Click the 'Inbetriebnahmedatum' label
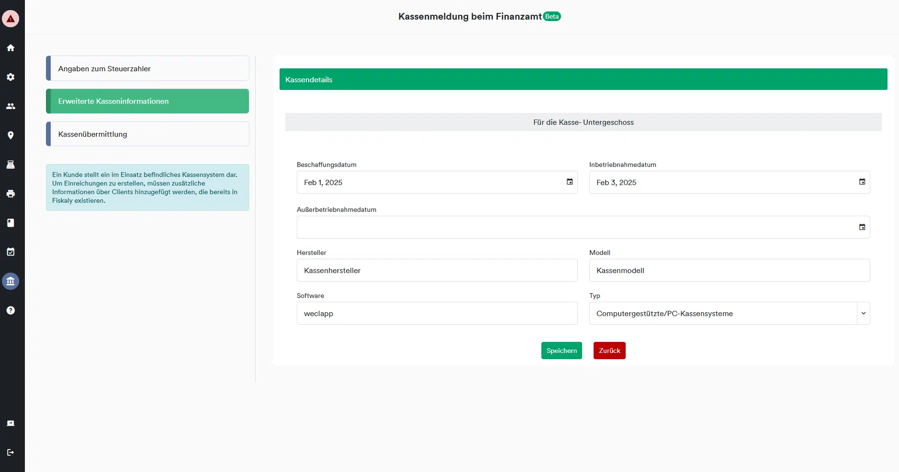899x472 pixels. [622, 165]
